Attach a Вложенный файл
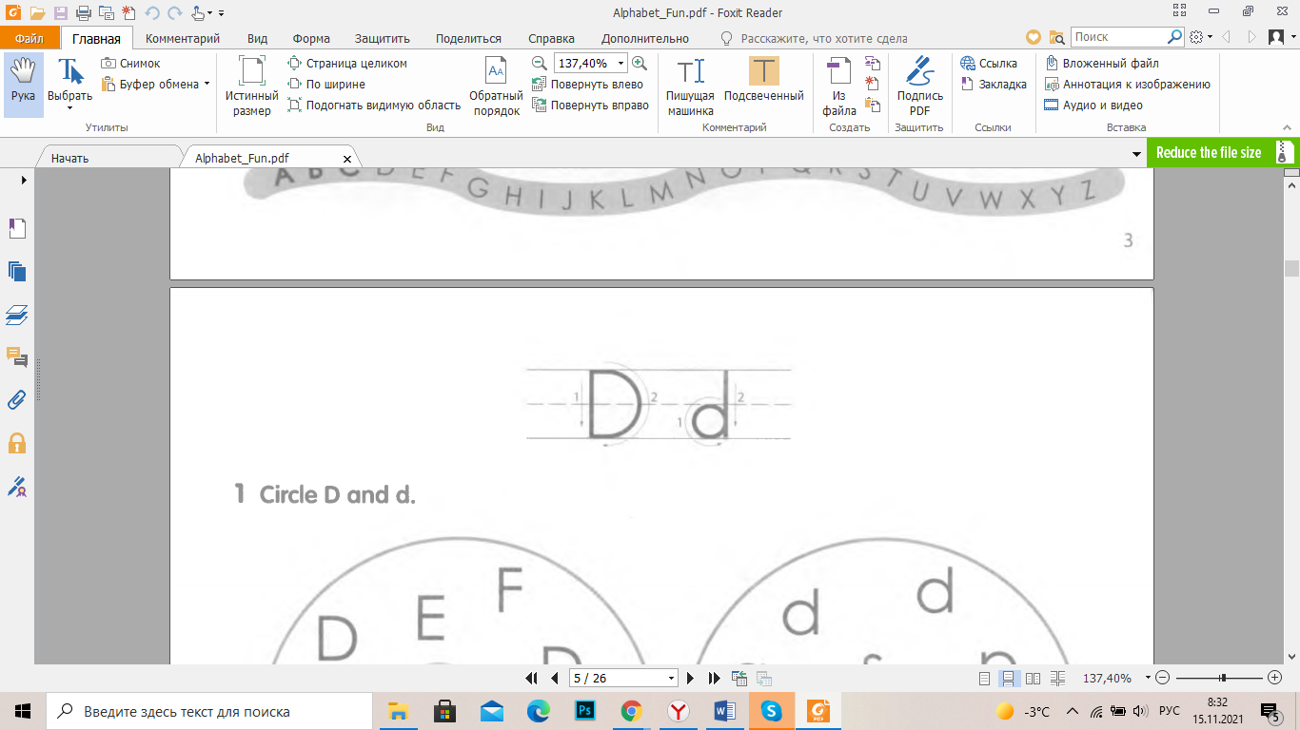This screenshot has width=1300, height=730. pos(1102,63)
